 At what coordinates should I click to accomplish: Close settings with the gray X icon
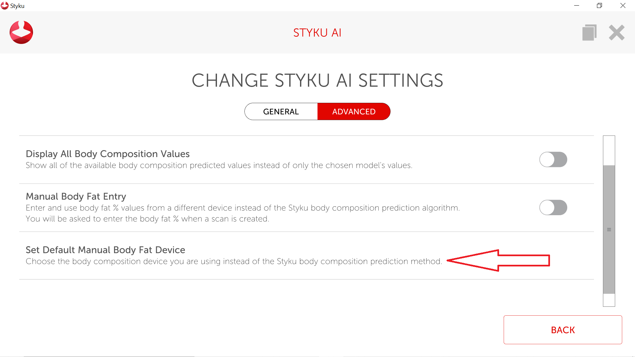(616, 32)
